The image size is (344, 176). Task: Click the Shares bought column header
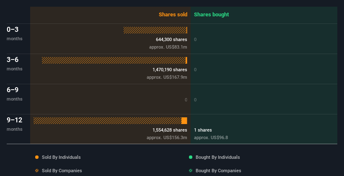coord(211,15)
